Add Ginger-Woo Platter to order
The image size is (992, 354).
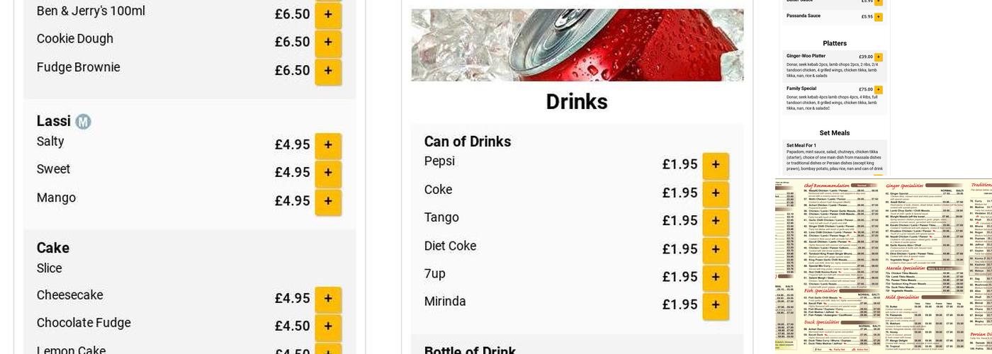coord(879,57)
